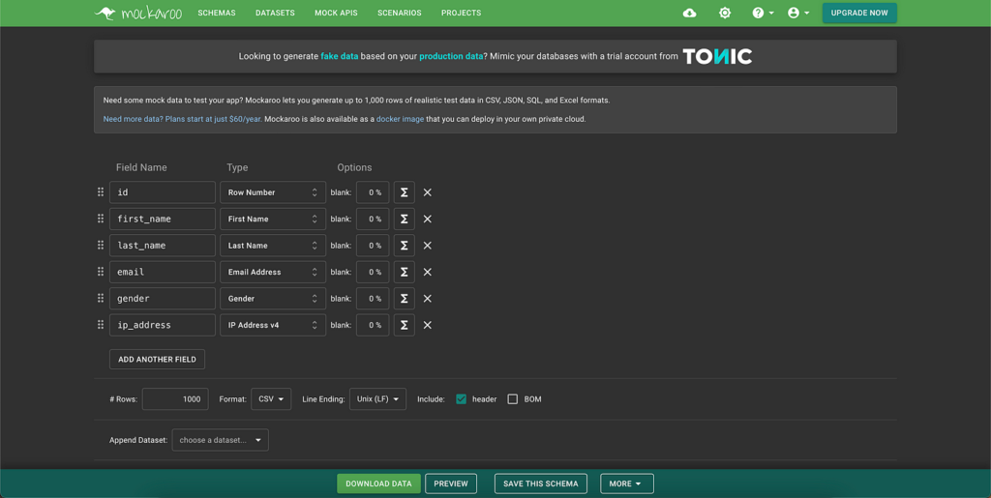Viewport: 991px width, 498px height.
Task: Remove the email field with X icon
Action: click(x=428, y=273)
